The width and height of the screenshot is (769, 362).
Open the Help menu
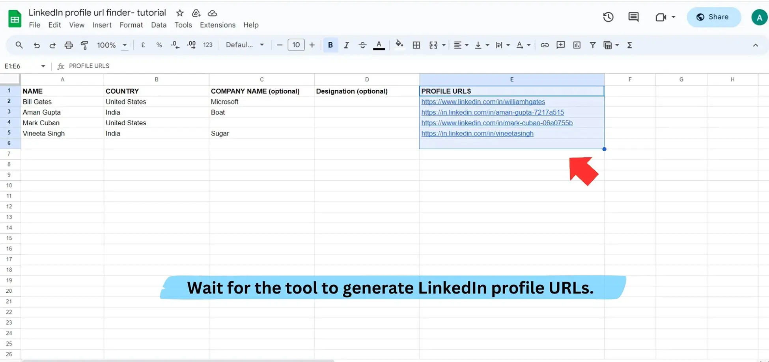coord(251,25)
